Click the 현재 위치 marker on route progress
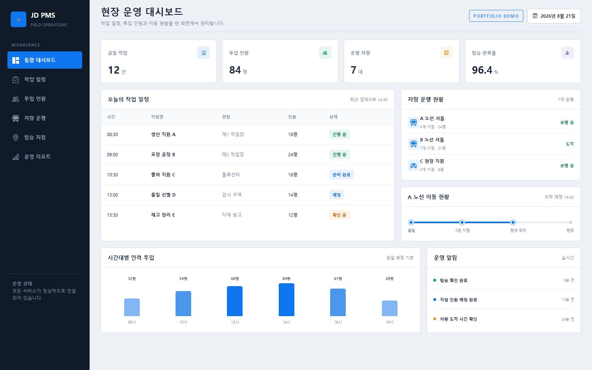The image size is (592, 370). (x=513, y=222)
